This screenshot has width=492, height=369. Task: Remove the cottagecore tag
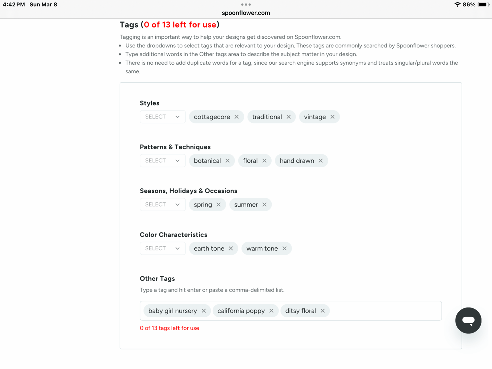[x=236, y=117]
